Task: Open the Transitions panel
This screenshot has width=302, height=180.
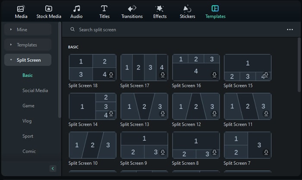Action: (132, 12)
